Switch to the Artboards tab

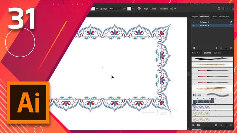(x=204, y=17)
